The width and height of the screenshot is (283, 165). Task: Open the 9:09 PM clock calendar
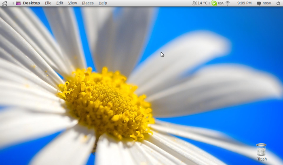244,3
